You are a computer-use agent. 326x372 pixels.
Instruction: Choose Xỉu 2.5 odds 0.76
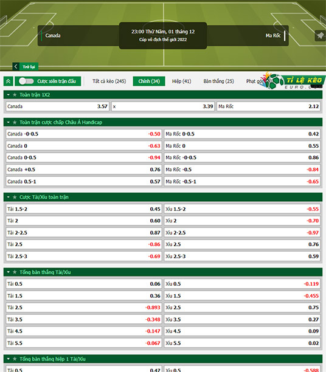coord(242,244)
